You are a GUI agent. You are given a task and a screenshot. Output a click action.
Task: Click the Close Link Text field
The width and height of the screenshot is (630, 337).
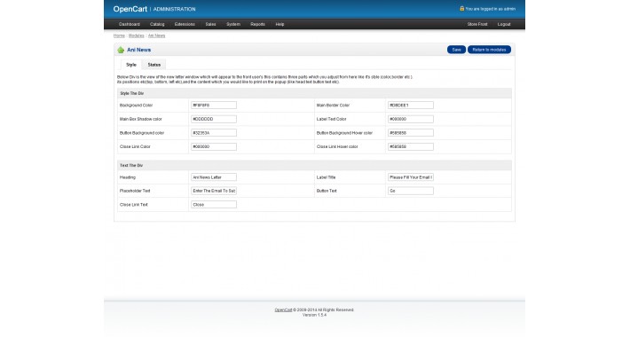(x=214, y=205)
